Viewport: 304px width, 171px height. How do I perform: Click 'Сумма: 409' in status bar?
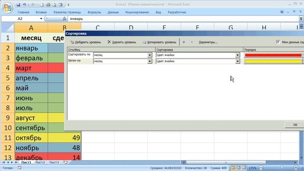tap(218, 168)
